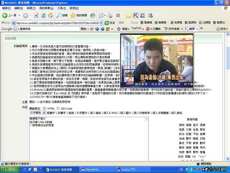
Task: Open the 搜尋 magnifier search button
Action: click(x=62, y=15)
